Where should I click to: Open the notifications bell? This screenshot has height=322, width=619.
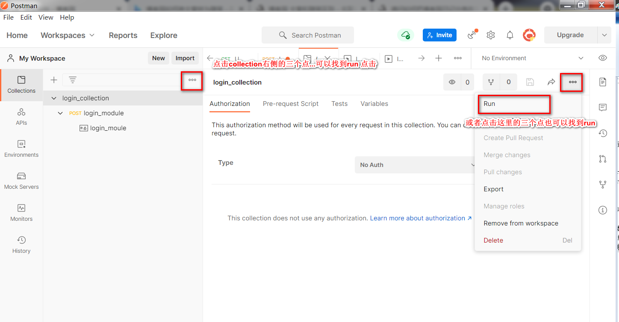(510, 35)
